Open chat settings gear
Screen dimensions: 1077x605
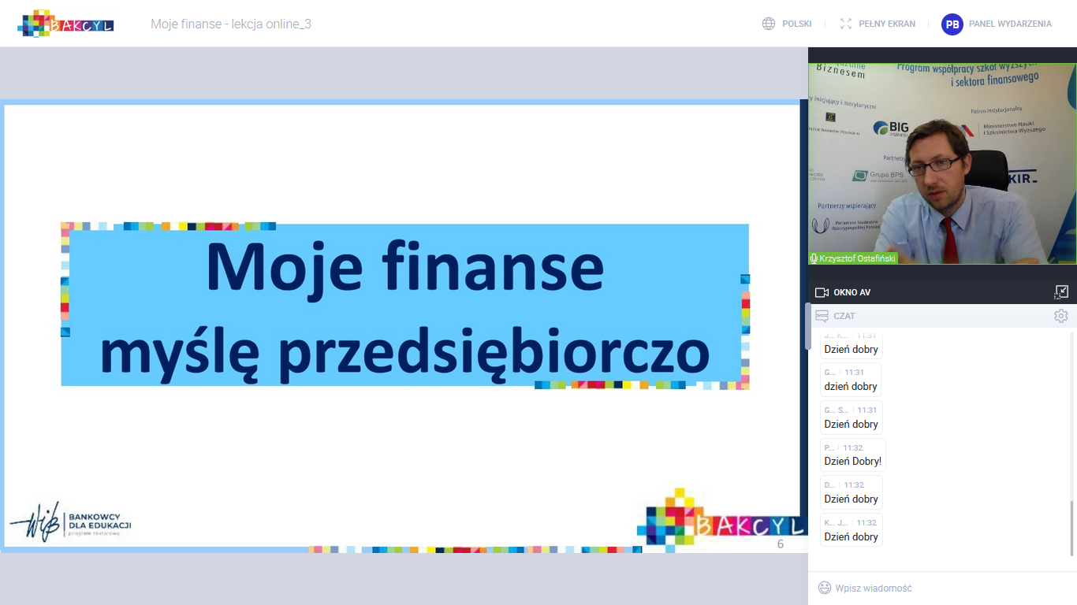1061,316
